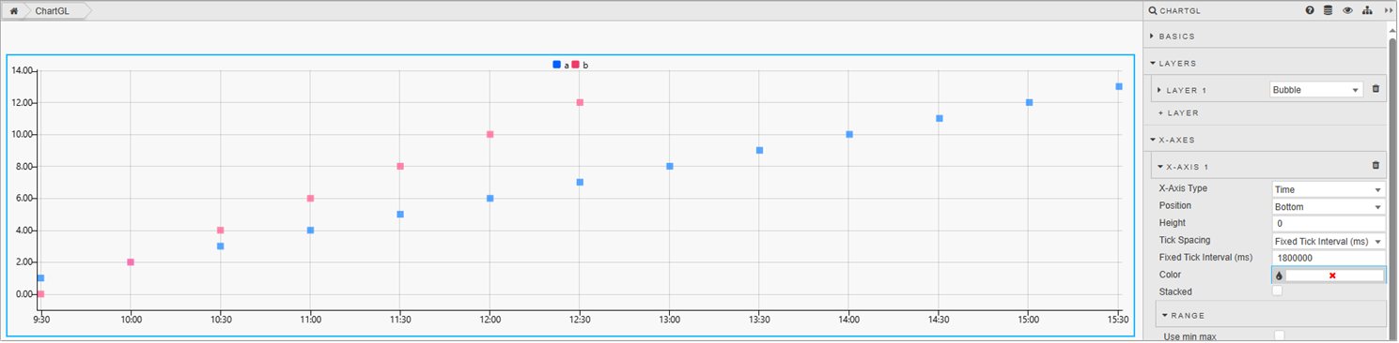This screenshot has width=1399, height=343.
Task: Click the Fixed Tick Interval input field
Action: (x=1329, y=258)
